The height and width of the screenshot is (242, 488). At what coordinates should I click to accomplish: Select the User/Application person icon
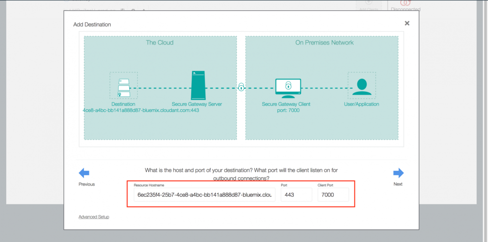click(x=362, y=87)
